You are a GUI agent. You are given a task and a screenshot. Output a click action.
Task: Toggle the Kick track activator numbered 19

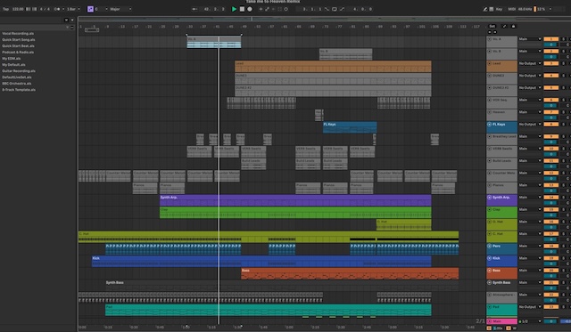click(551, 258)
